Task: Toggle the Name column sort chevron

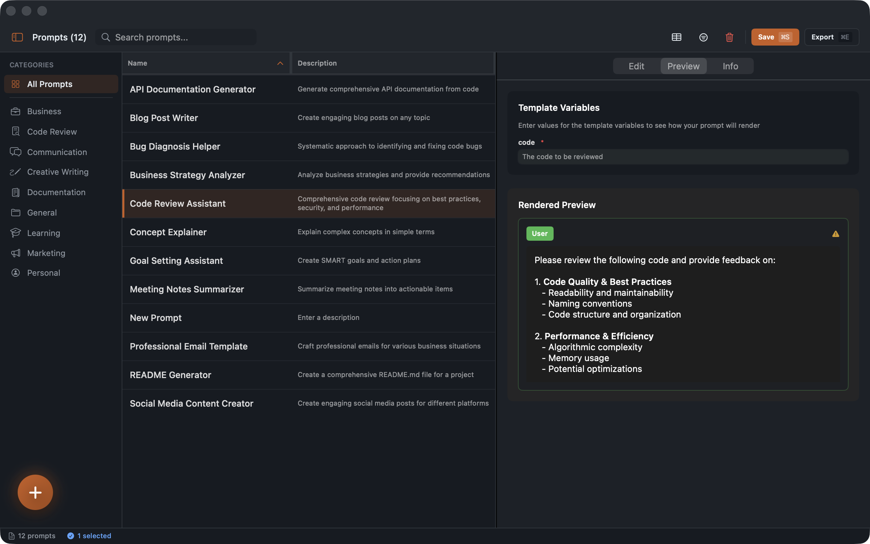Action: point(280,63)
